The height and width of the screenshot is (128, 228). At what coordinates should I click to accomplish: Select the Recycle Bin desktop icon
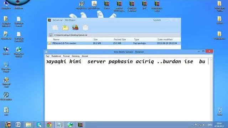(x=220, y=111)
